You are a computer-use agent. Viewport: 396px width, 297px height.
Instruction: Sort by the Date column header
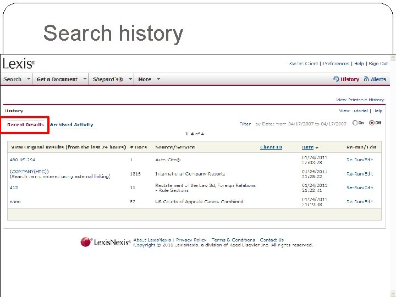click(307, 147)
